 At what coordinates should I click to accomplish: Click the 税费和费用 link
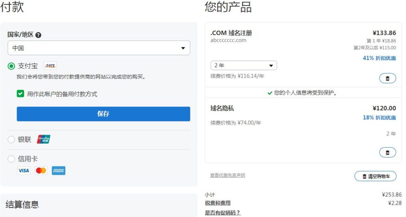coord(218,203)
